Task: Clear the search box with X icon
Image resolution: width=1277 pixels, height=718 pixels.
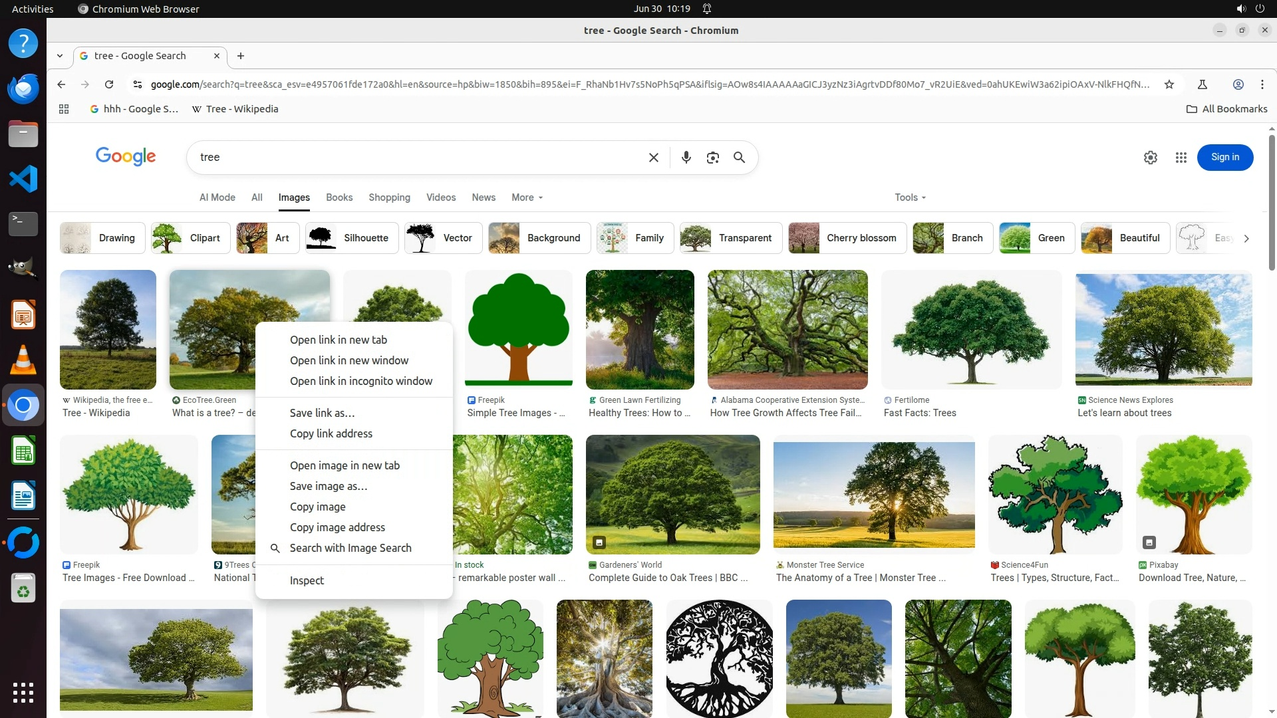Action: (653, 158)
